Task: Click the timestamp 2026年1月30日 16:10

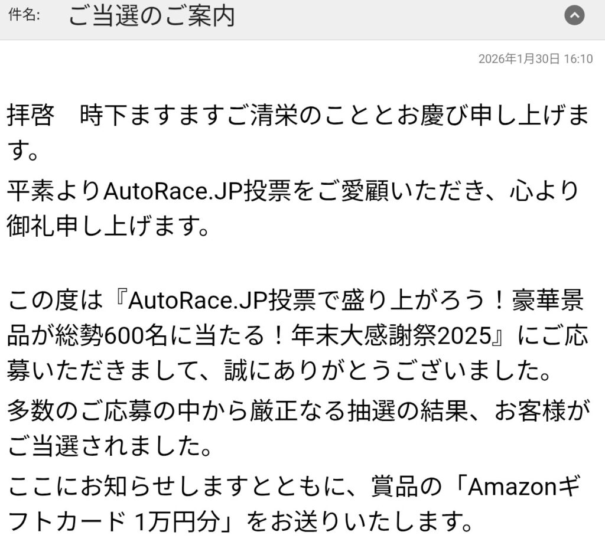Action: (x=535, y=59)
